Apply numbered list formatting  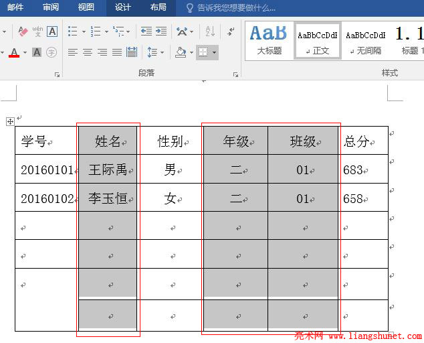95,31
